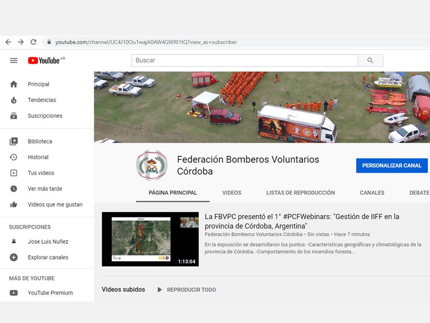Click the YouTube Premium icon
The width and height of the screenshot is (430, 323).
[x=14, y=293]
